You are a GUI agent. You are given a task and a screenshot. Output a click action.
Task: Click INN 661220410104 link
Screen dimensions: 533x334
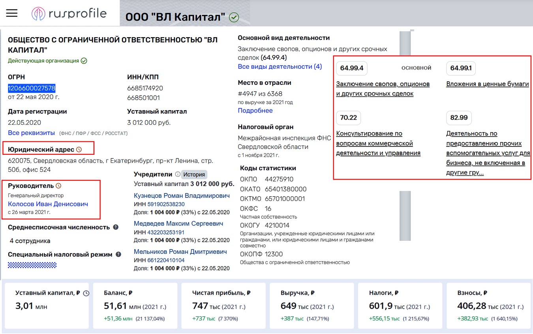166,260
